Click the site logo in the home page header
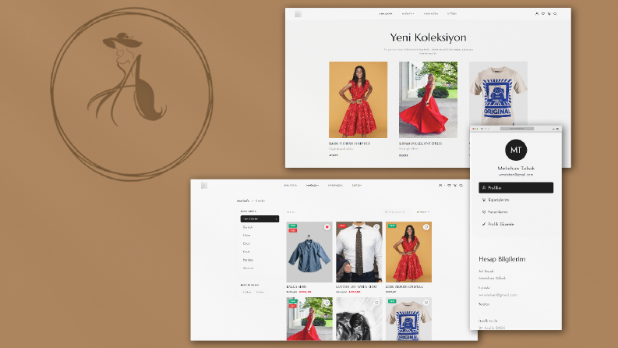The width and height of the screenshot is (618, 348). point(298,14)
